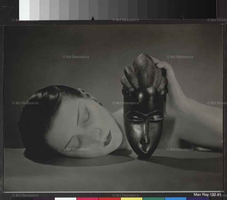Click the triangular marker under the mid-gray step
227x200 pixels.
pos(93,18)
